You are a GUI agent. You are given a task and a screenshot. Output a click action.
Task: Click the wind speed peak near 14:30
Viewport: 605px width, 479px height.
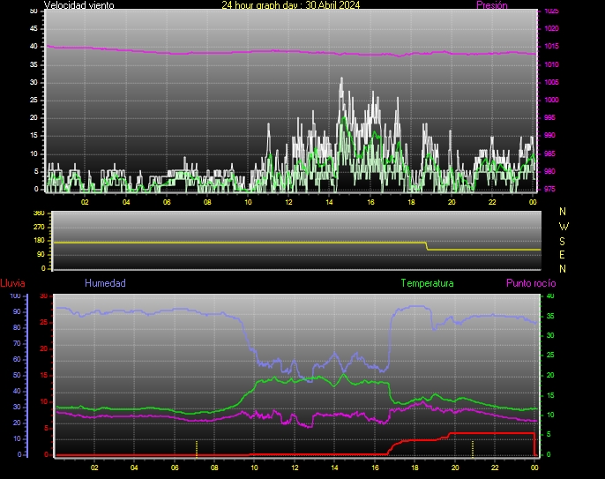coord(341,79)
